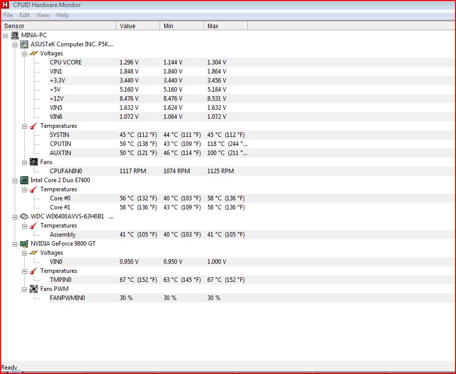Image resolution: width=456 pixels, height=374 pixels.
Task: Click the motherboard Fans icon
Action: click(33, 162)
